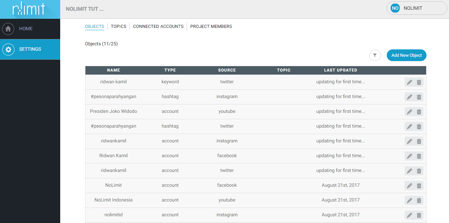The width and height of the screenshot is (449, 223).
Task: Click the 'Objects (11/25)' count text
Action: (101, 44)
